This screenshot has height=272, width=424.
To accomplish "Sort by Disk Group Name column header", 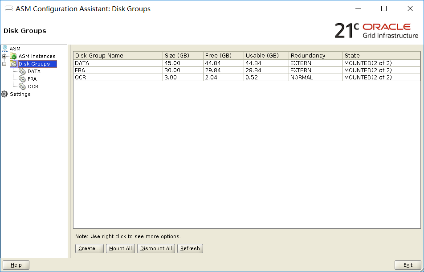I will pyautogui.click(x=118, y=55).
